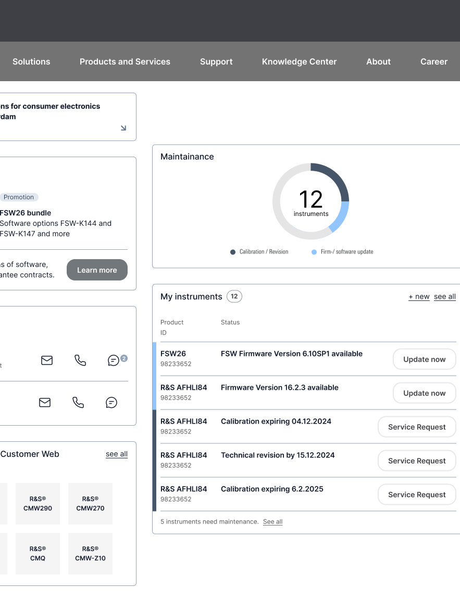Open the R&S CMW270 tile
The width and height of the screenshot is (460, 613).
tap(90, 504)
